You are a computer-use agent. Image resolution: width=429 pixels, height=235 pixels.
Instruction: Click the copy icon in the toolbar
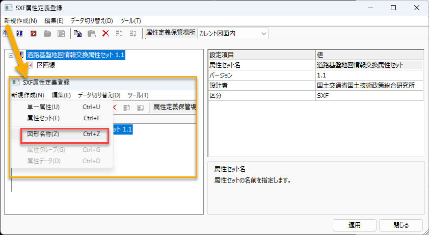pos(78,34)
